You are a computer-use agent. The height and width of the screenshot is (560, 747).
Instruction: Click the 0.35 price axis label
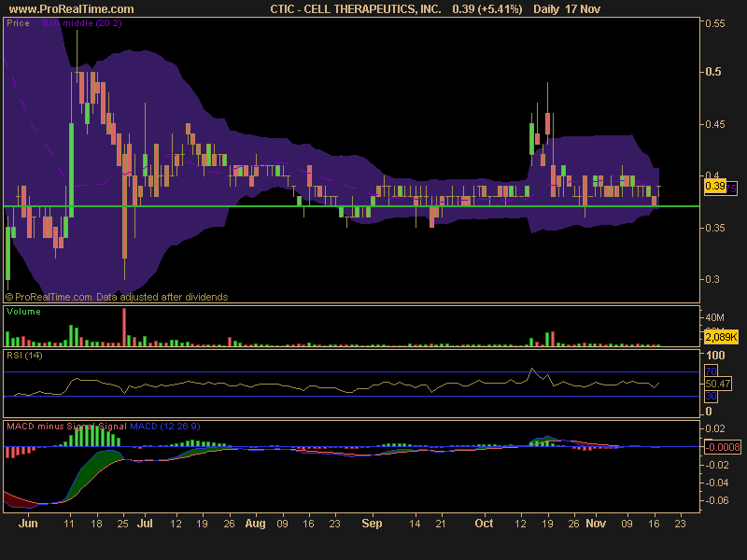point(715,228)
